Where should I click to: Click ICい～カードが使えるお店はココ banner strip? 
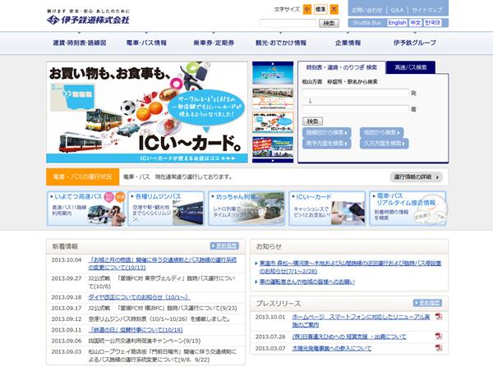(147, 158)
